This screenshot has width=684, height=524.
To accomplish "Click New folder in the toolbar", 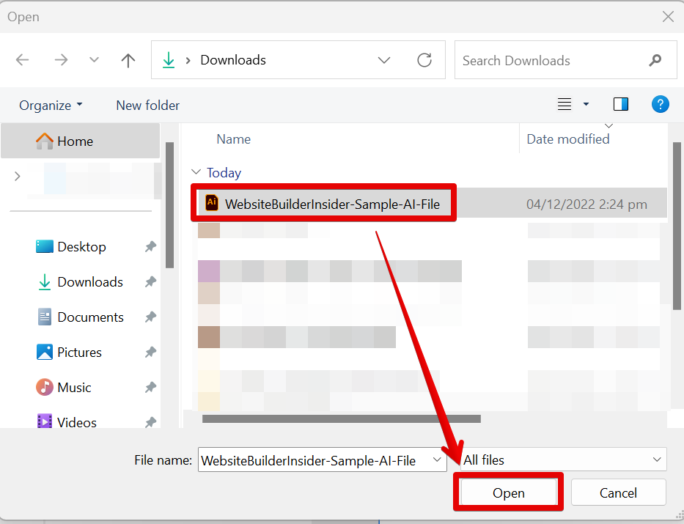I will point(147,106).
